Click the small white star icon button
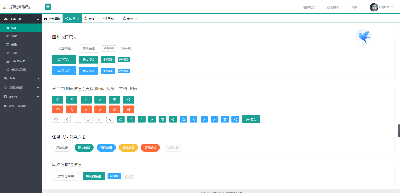Screen dimensions: 400x193 [x=56, y=119]
